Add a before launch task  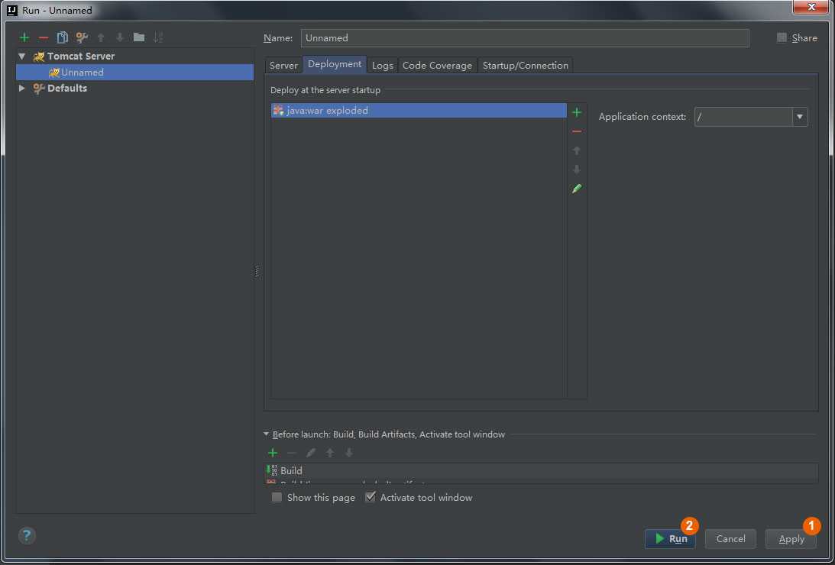coord(273,453)
